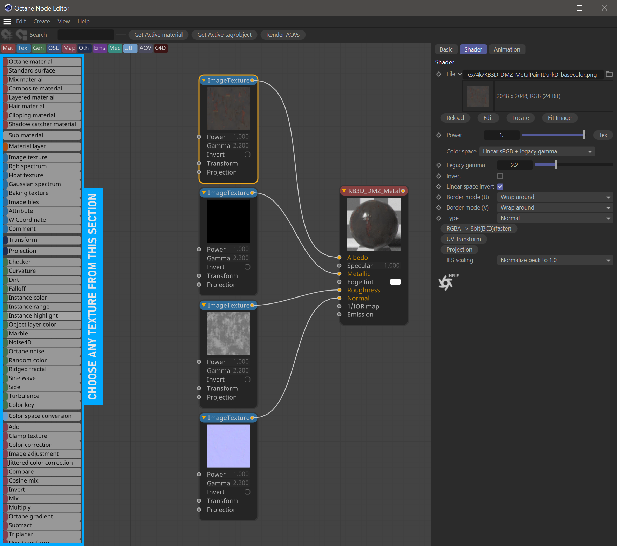Collapse the KB3D_DMZ_Metal node triangle
Screen dimensions: 617x546
coord(344,191)
